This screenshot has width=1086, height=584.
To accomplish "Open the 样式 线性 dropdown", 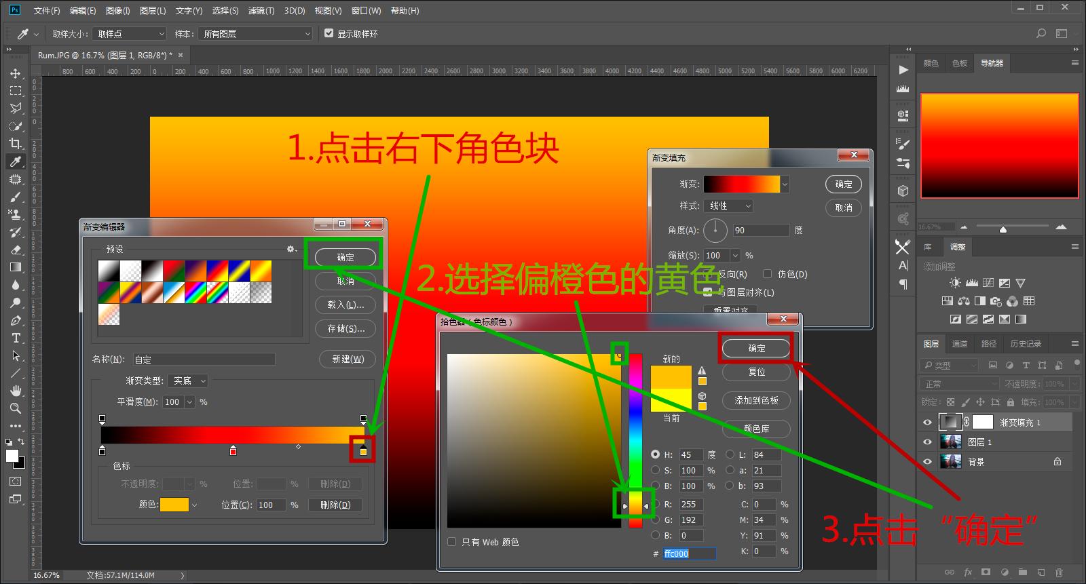I will [x=729, y=206].
